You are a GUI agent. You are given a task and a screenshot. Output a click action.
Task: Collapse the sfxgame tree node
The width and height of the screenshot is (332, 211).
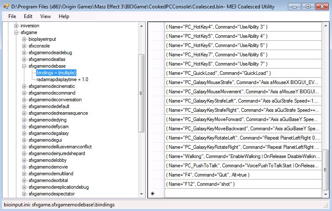(17, 32)
